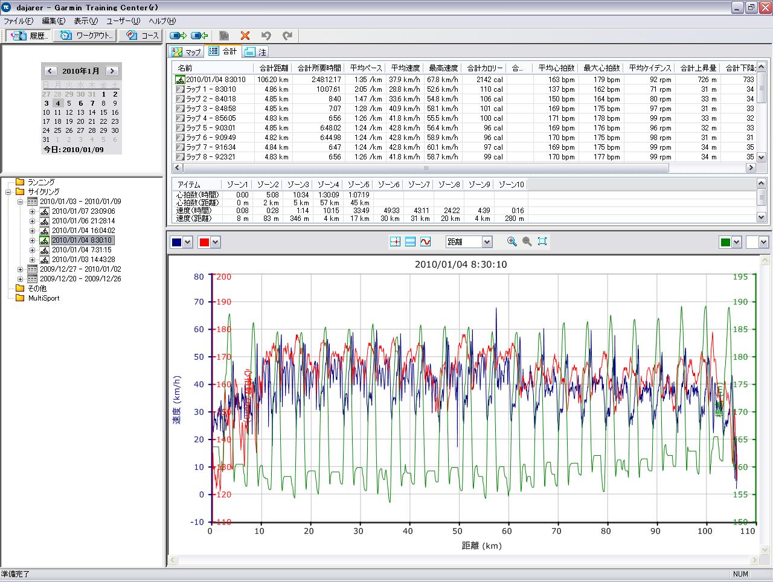Click the zoom in magnifier icon
Screen dimensions: 773x582
(x=512, y=241)
